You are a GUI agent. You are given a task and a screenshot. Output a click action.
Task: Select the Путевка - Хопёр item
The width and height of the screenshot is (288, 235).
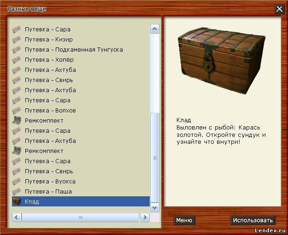(81, 60)
